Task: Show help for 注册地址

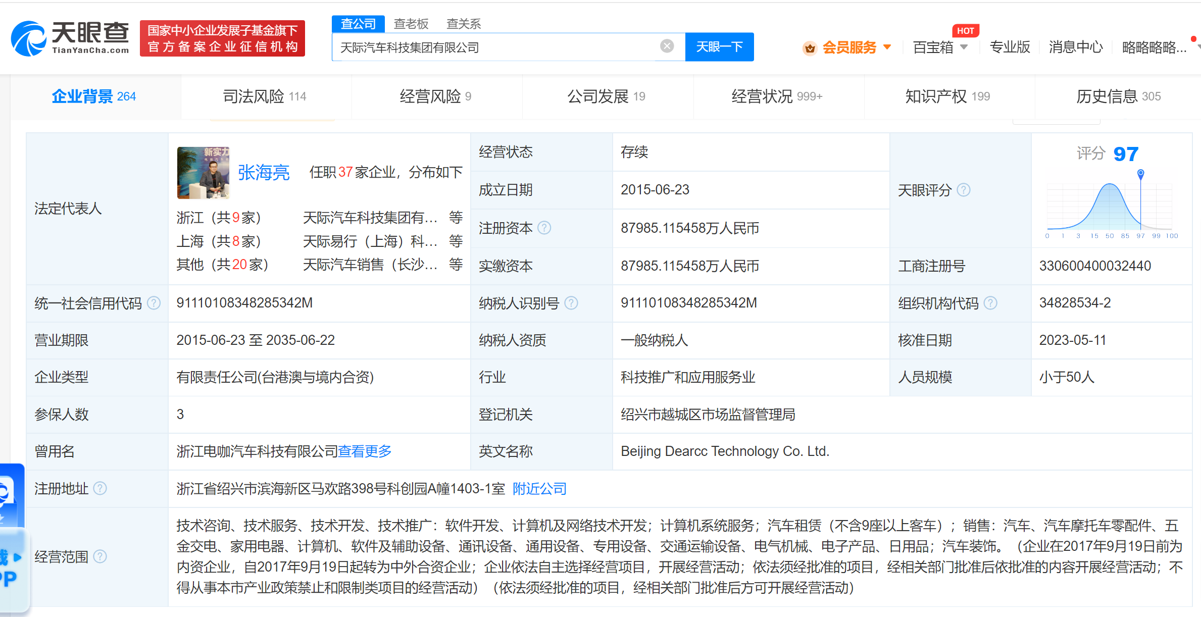Action: (x=100, y=488)
